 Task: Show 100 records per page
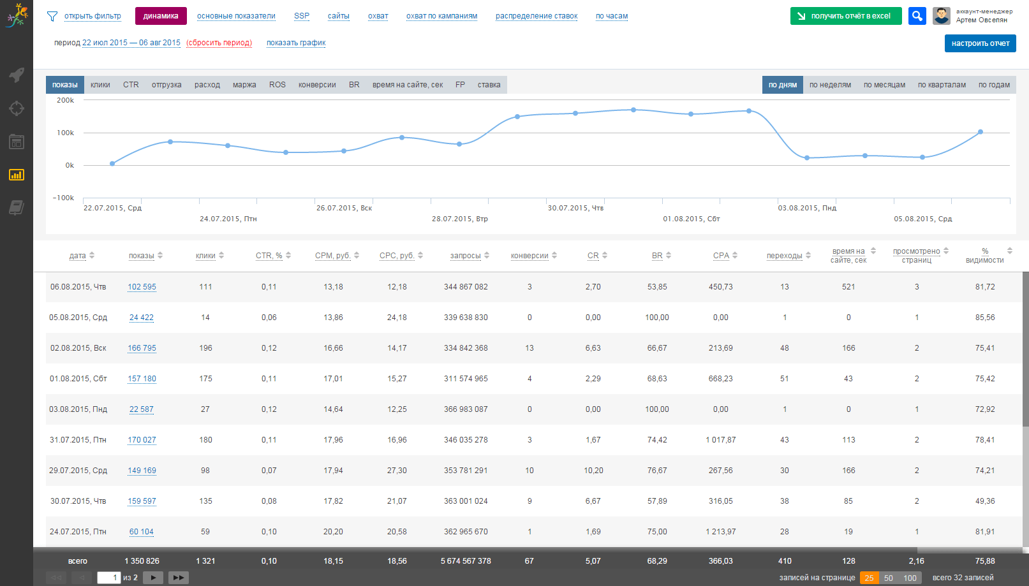[910, 578]
